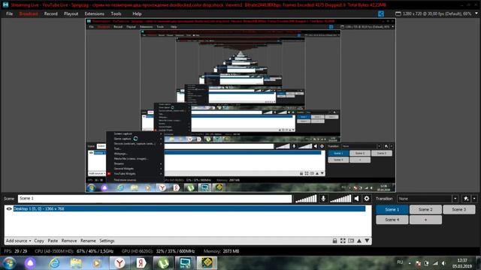Viewport: 481px width, 270px height.
Task: Click the resolution dropdown arrow at top right
Action: click(x=476, y=13)
